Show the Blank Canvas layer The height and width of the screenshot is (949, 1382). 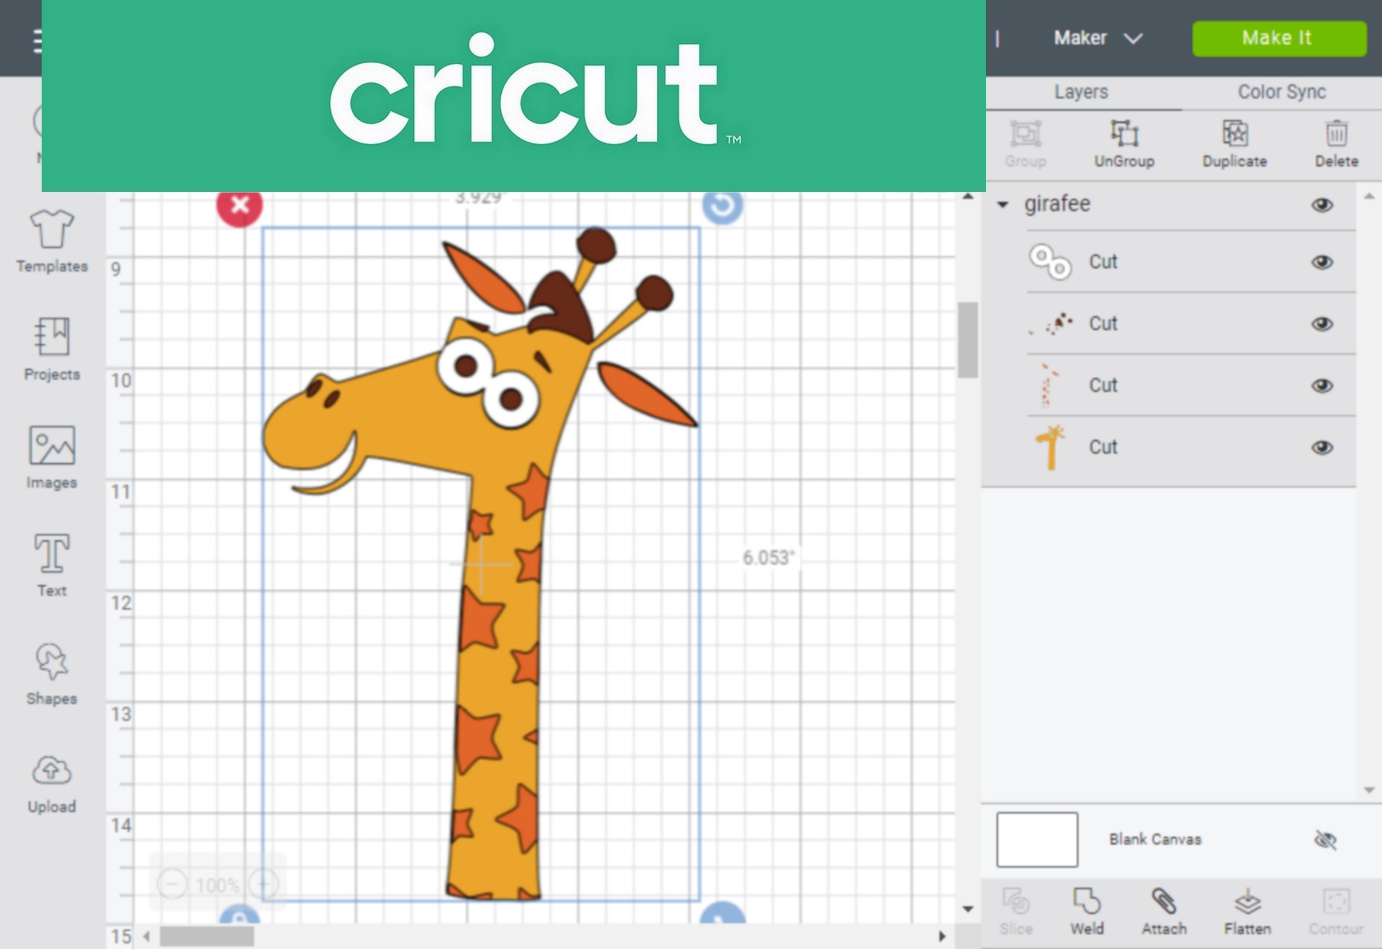1325,840
